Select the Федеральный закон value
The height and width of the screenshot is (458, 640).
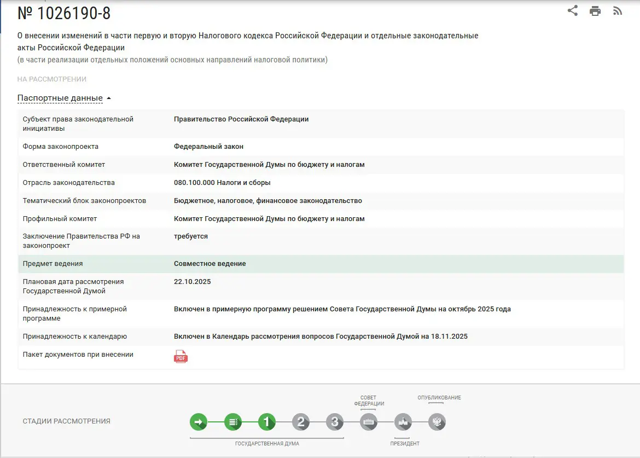coord(208,147)
